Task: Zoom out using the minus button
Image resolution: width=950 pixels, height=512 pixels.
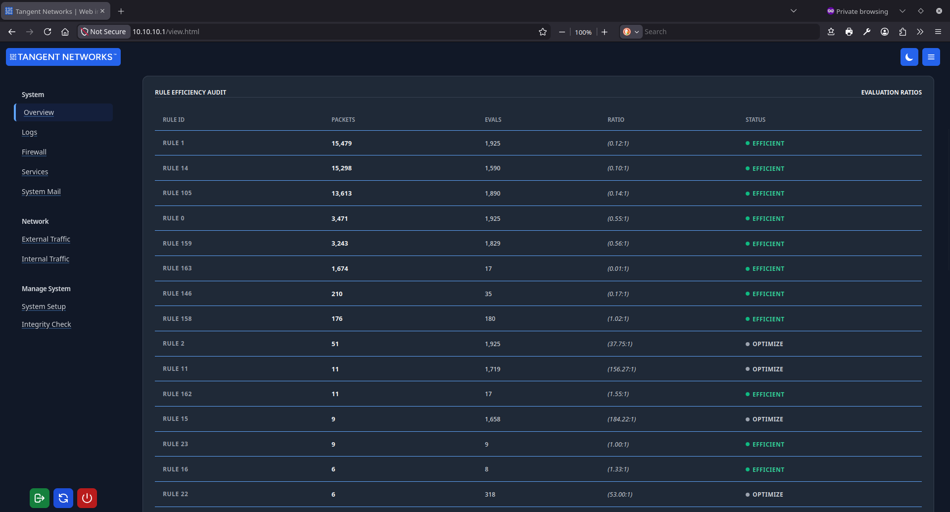Action: pyautogui.click(x=562, y=32)
